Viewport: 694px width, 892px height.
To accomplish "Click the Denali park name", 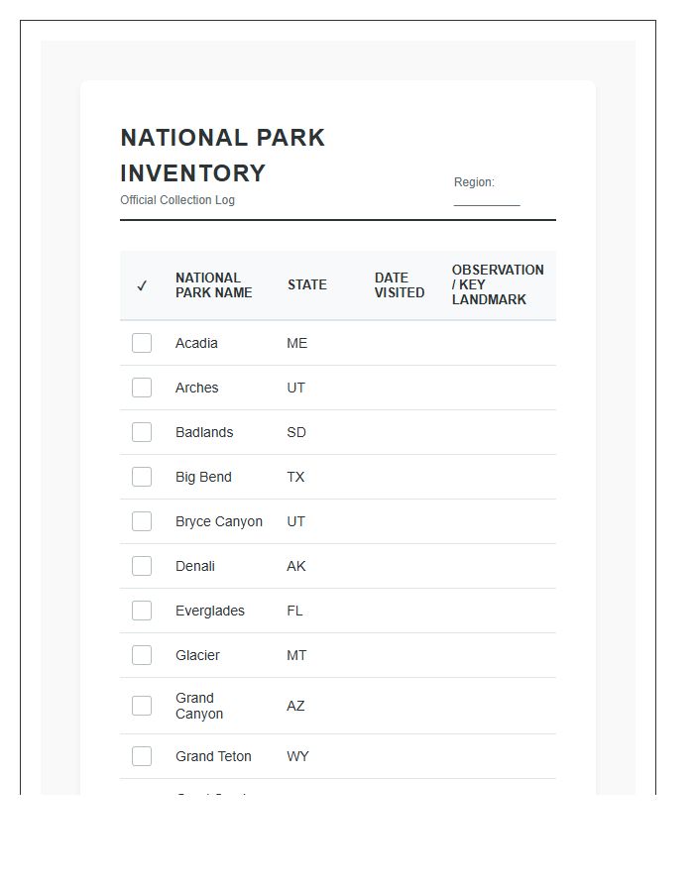I will [x=195, y=566].
